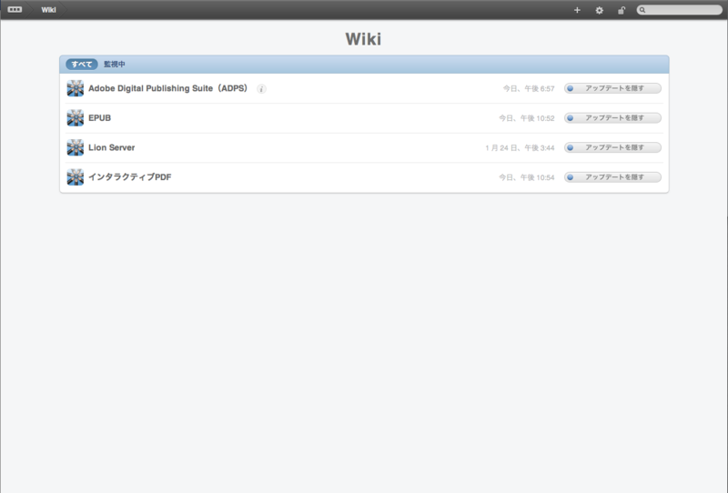The image size is (728, 493).
Task: Open the Adobe Digital Publishing Suite (ADPS) wiki
Action: (x=167, y=88)
